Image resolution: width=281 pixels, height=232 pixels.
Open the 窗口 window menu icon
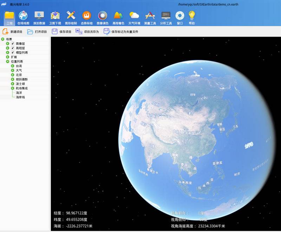click(x=180, y=18)
